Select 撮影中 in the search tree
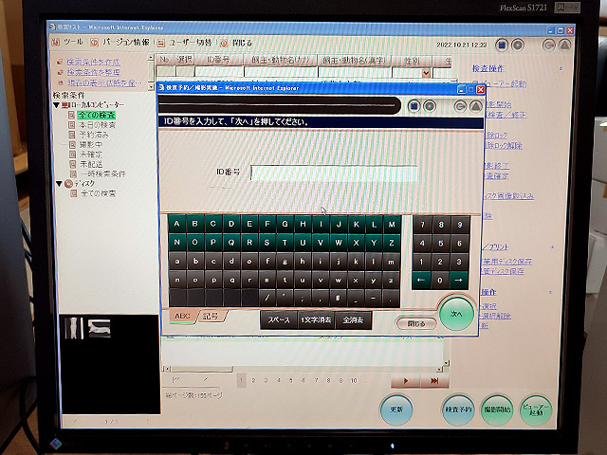 coord(91,144)
